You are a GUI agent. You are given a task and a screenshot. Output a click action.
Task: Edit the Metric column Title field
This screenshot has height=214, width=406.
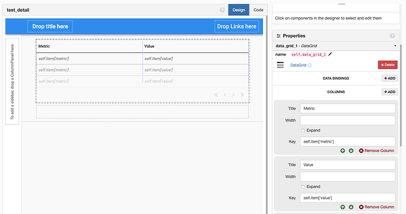pos(348,108)
